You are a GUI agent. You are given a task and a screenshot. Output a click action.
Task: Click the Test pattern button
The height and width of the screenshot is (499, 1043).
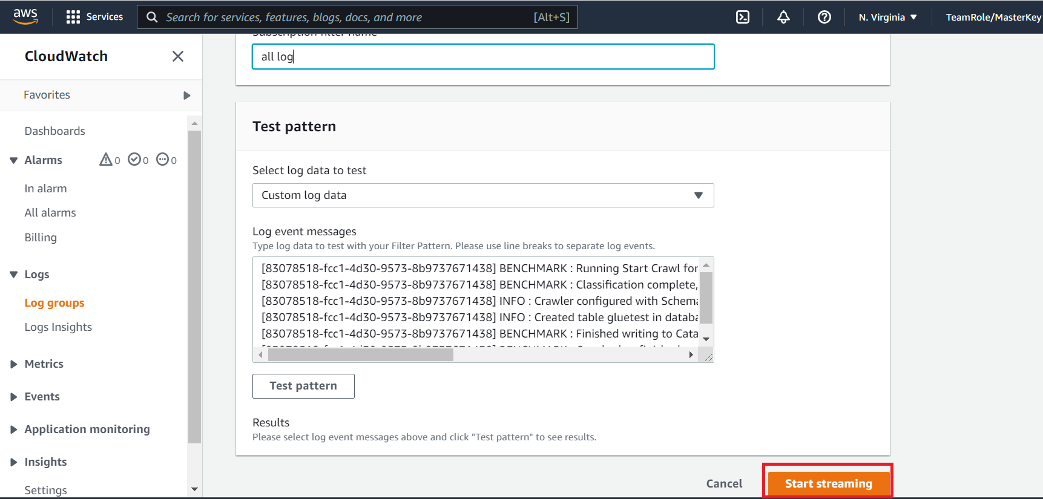coord(303,386)
